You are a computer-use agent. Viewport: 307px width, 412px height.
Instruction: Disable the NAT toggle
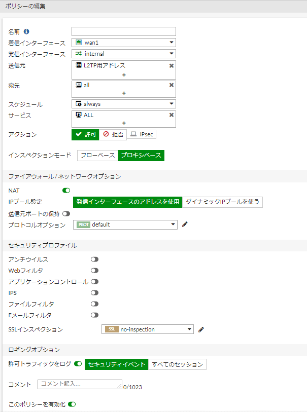point(66,190)
